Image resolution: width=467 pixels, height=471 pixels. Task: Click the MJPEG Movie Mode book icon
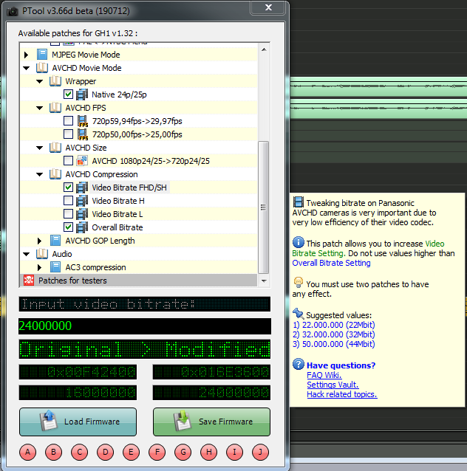(x=42, y=55)
